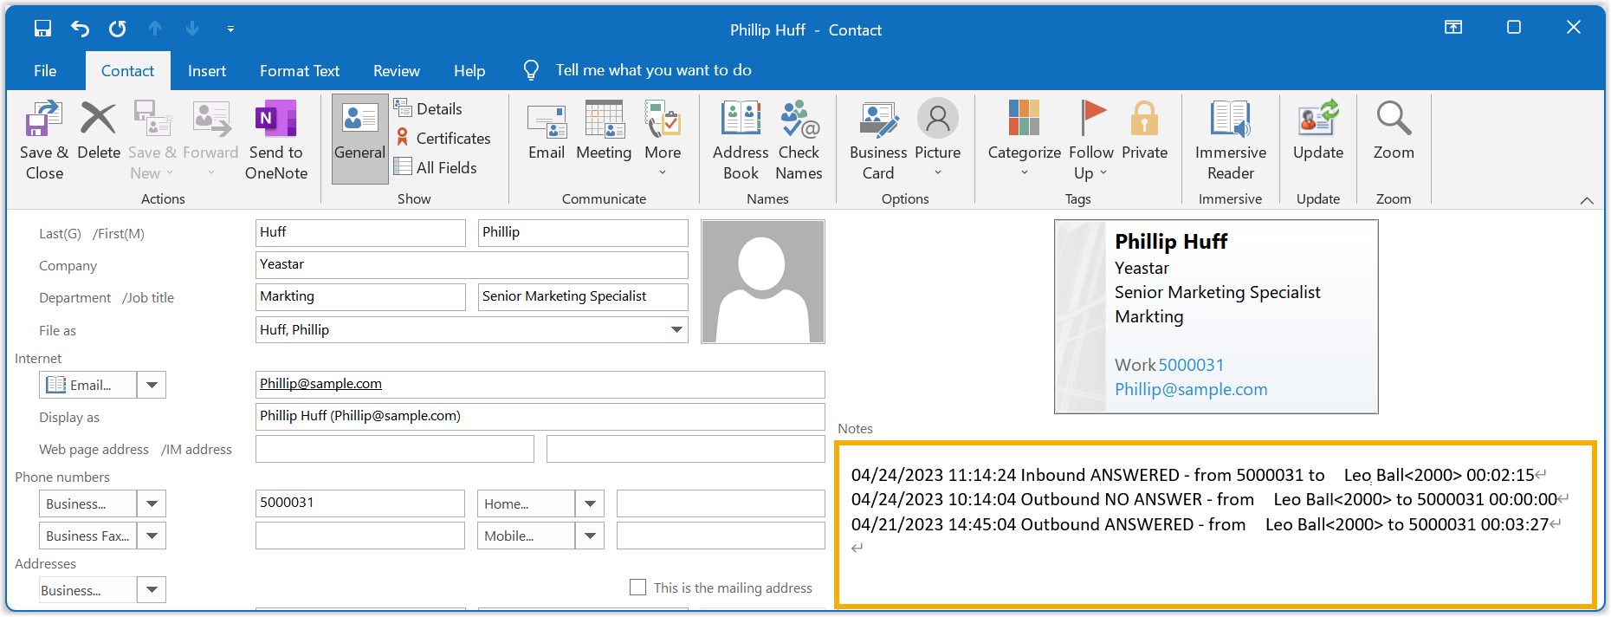The height and width of the screenshot is (617, 1611).
Task: Click the First name field containing Phillip
Action: (x=583, y=232)
